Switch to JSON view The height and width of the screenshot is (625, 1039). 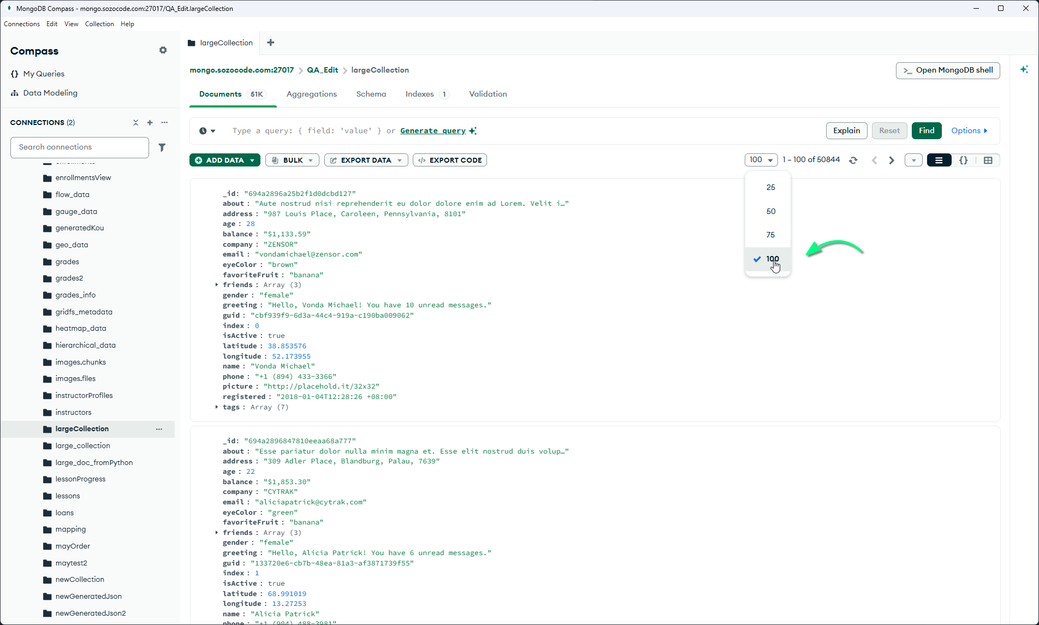pyautogui.click(x=964, y=160)
